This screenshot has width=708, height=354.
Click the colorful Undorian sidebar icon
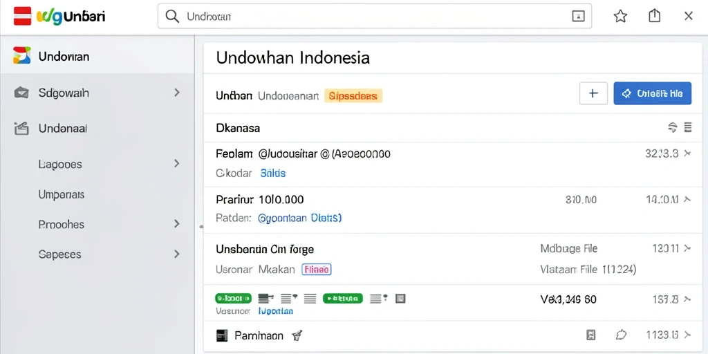coord(22,55)
